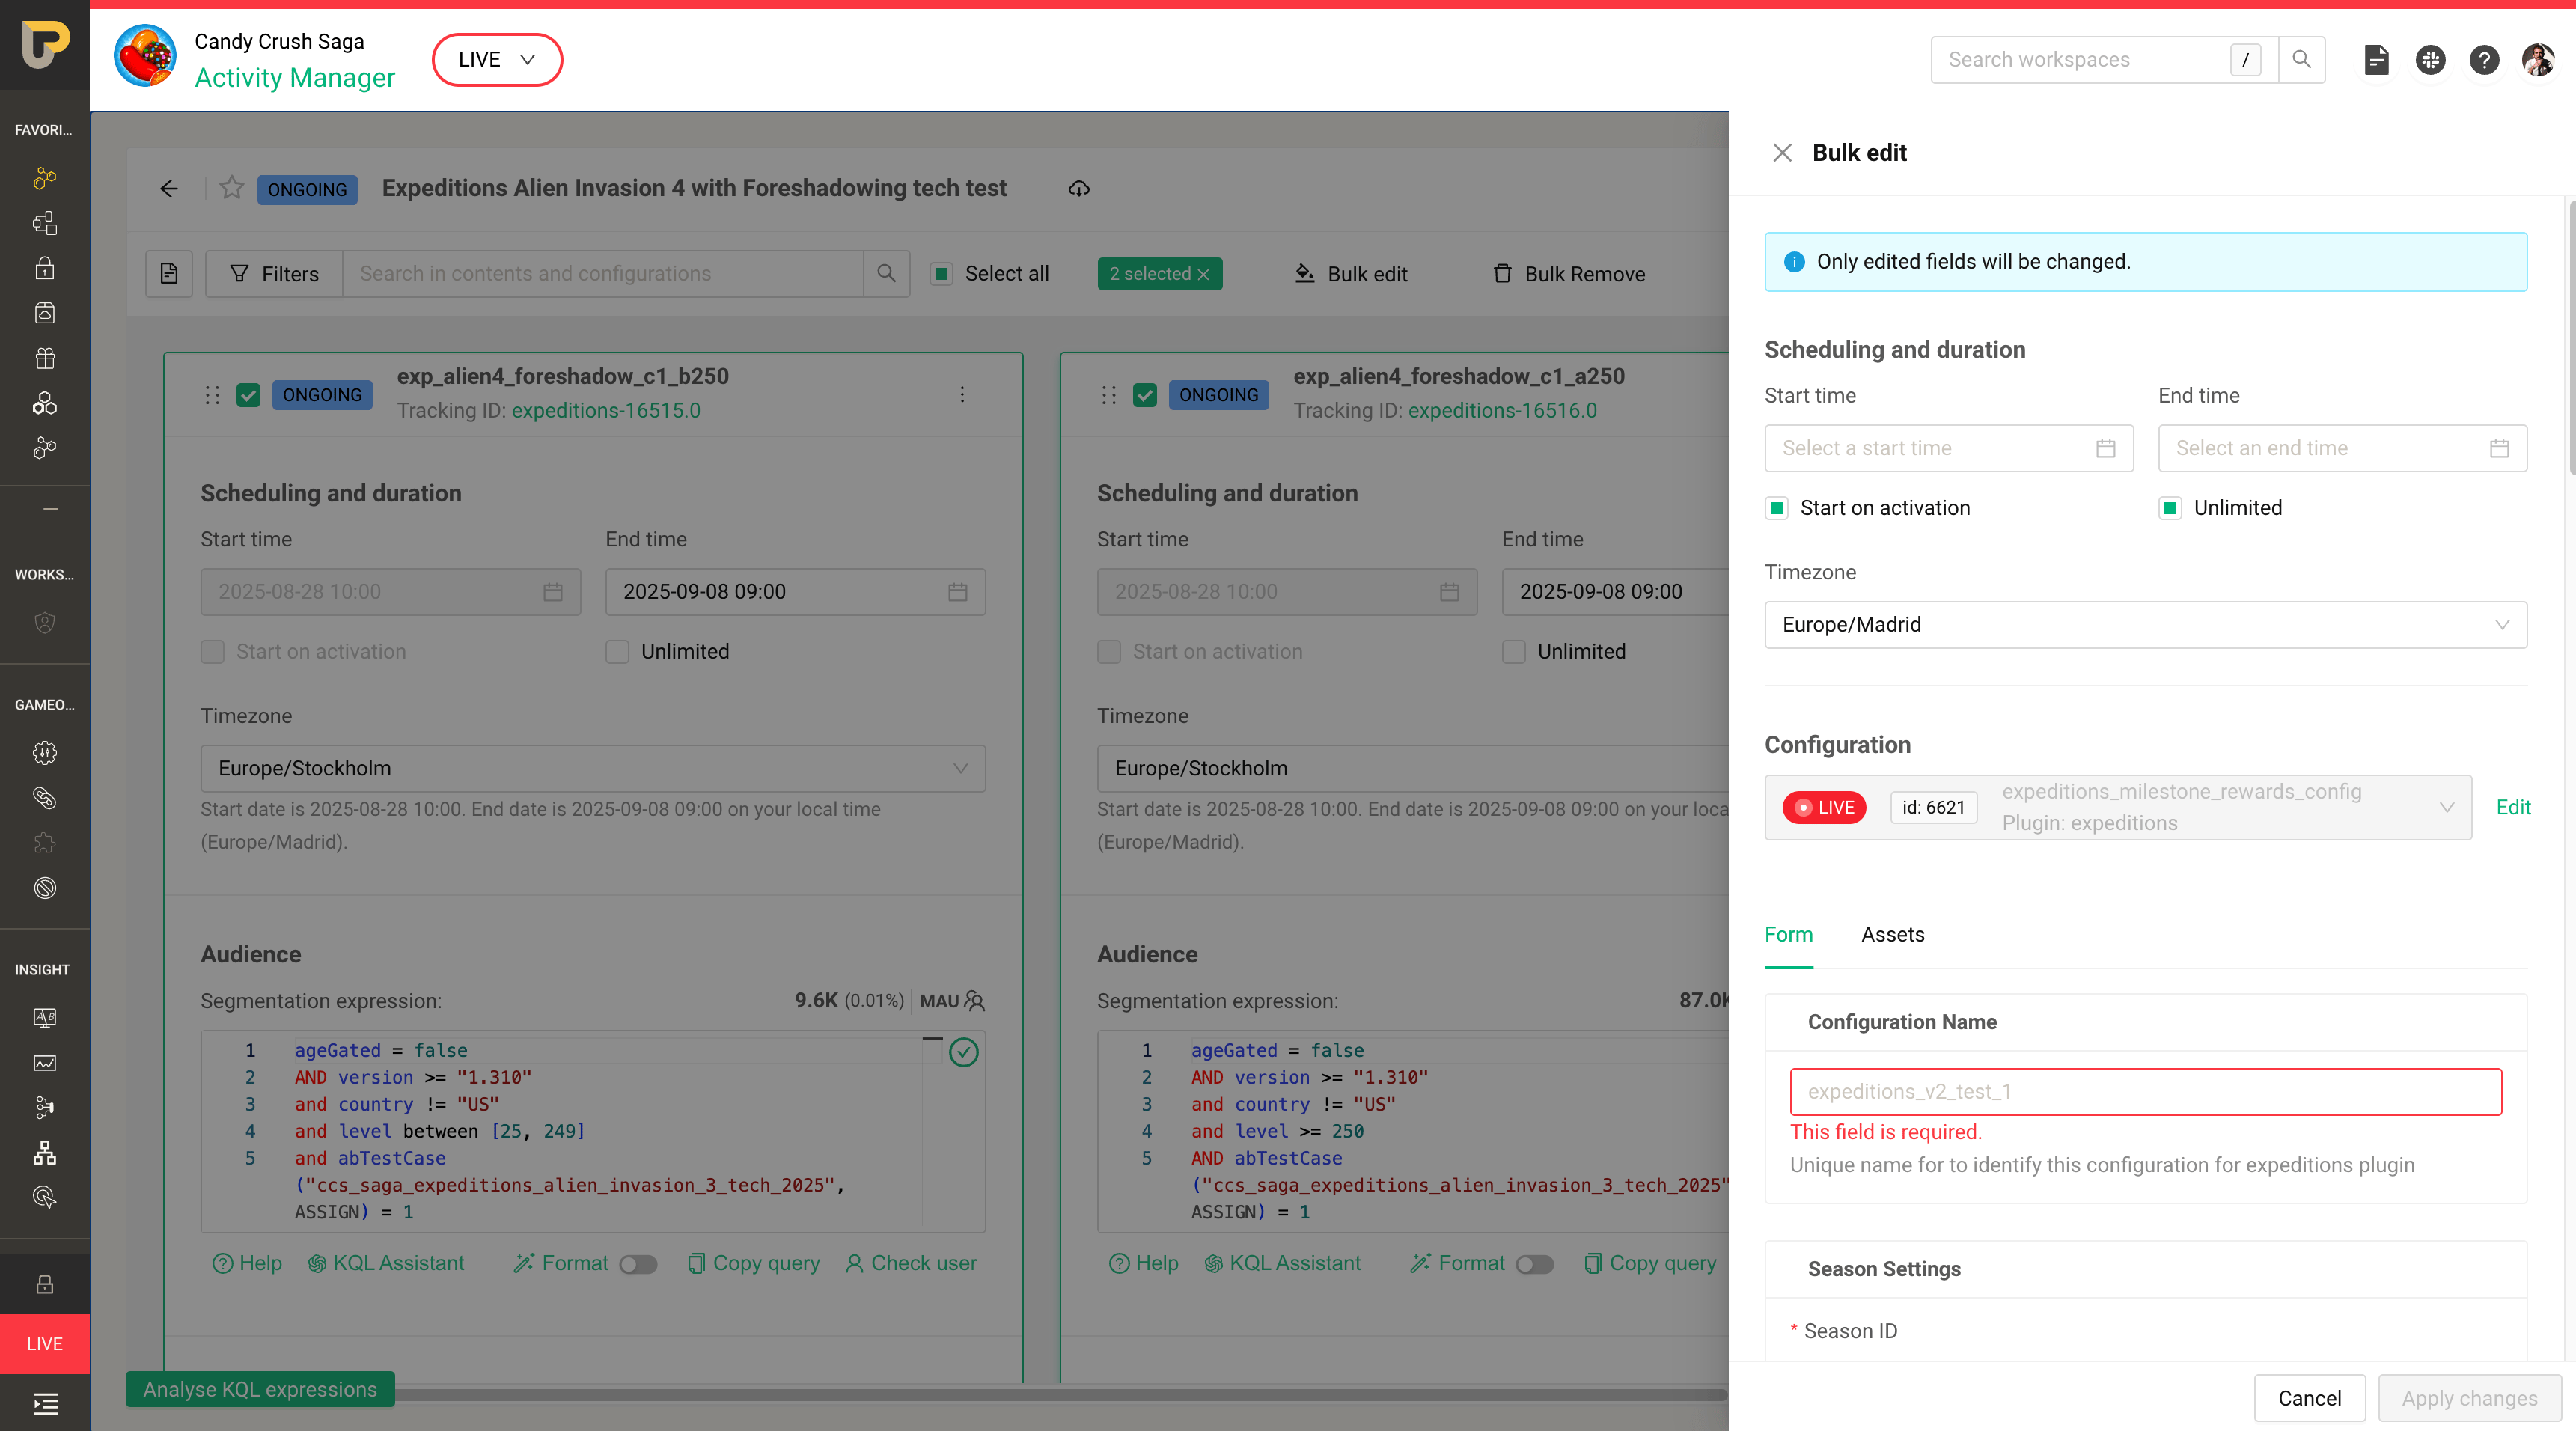Click the Slack icon in the header
This screenshot has width=2576, height=1431.
click(2430, 60)
